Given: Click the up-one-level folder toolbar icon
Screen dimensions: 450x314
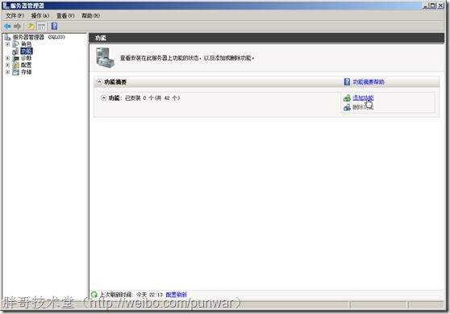Looking at the screenshot, I should coord(31,27).
